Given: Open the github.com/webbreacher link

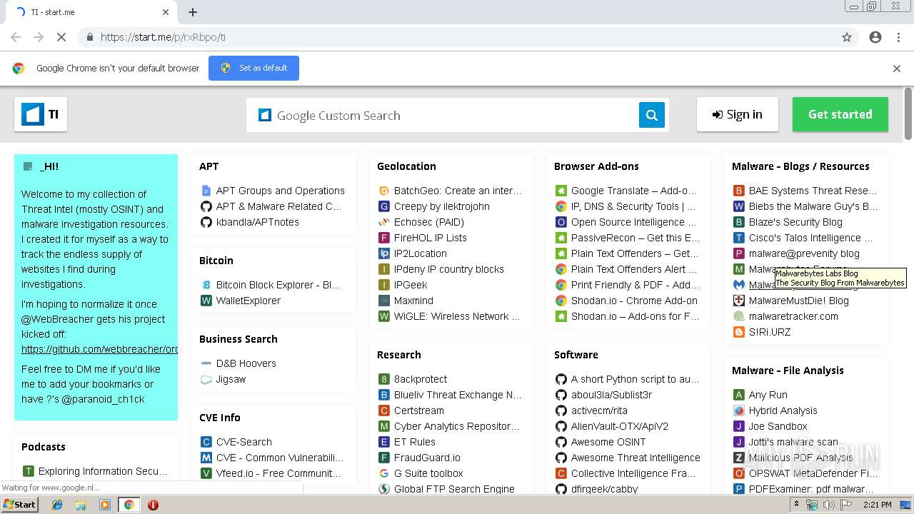Looking at the screenshot, I should click(100, 349).
